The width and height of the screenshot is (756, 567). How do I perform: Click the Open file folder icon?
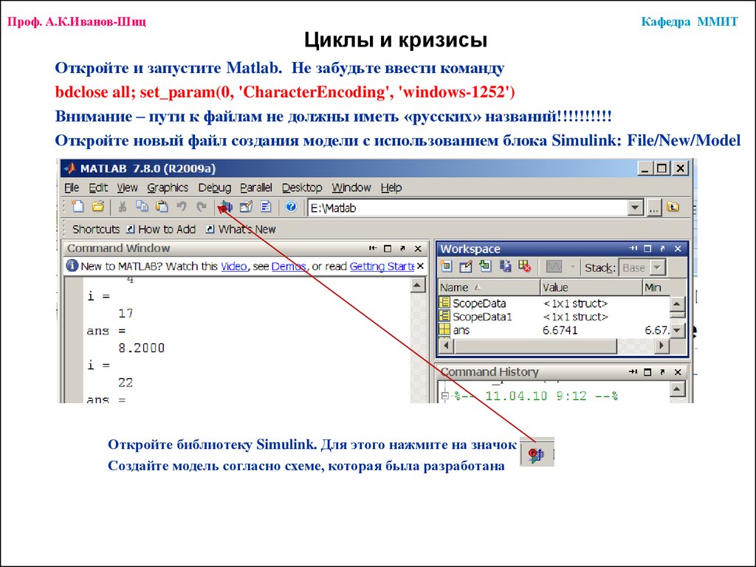pos(98,207)
